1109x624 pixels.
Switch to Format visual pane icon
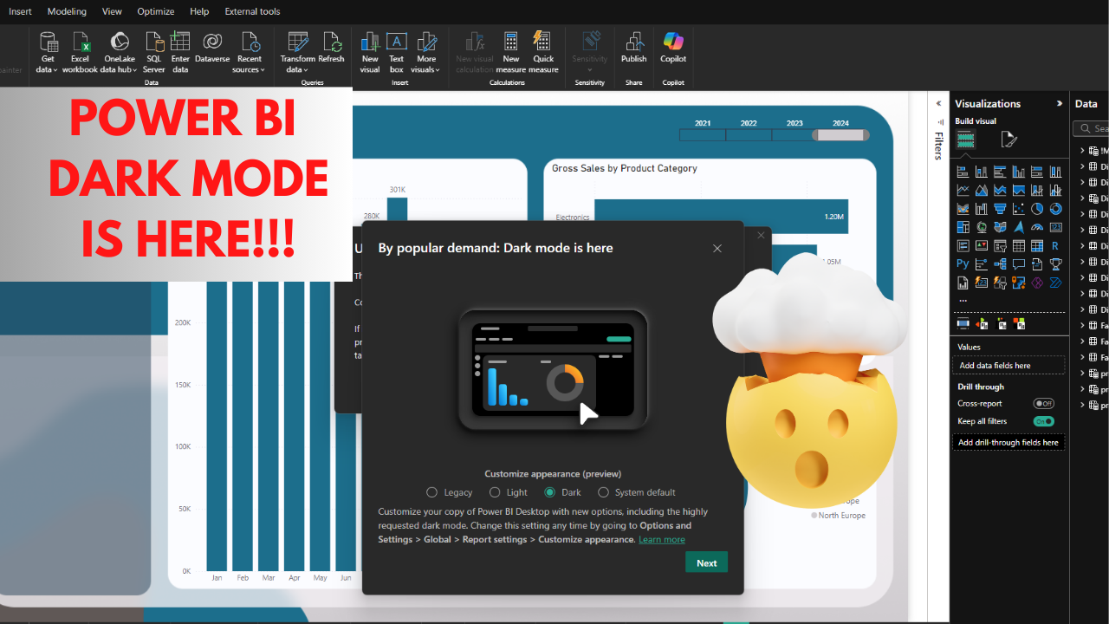point(1008,140)
